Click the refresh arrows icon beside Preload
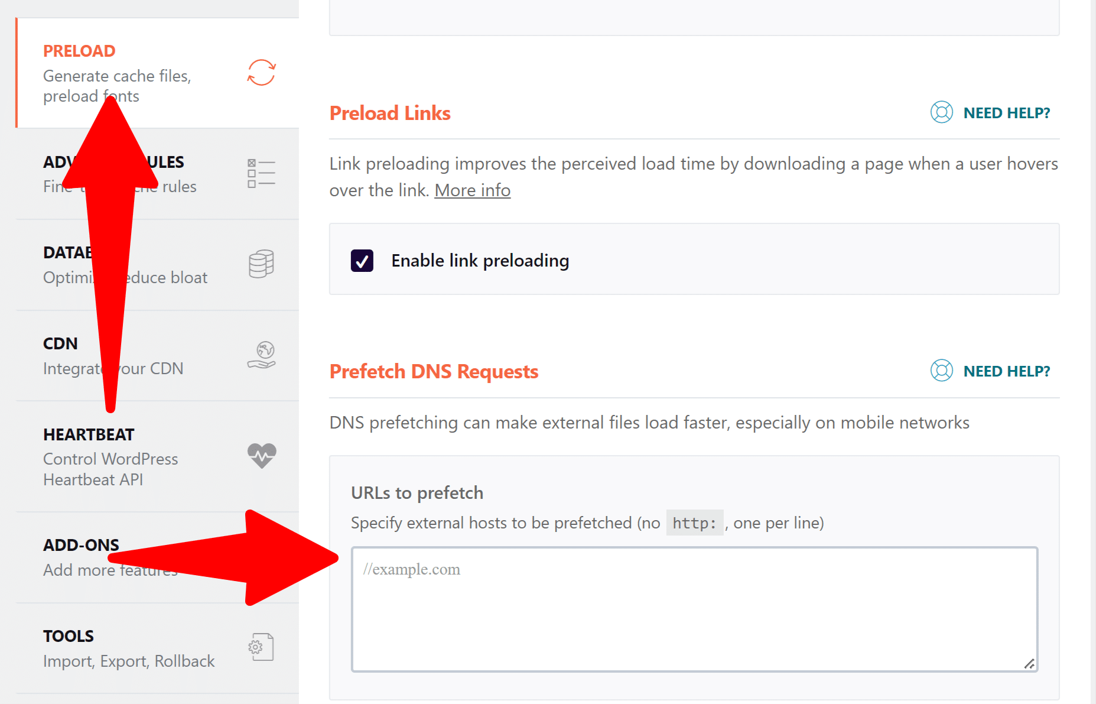 tap(262, 72)
